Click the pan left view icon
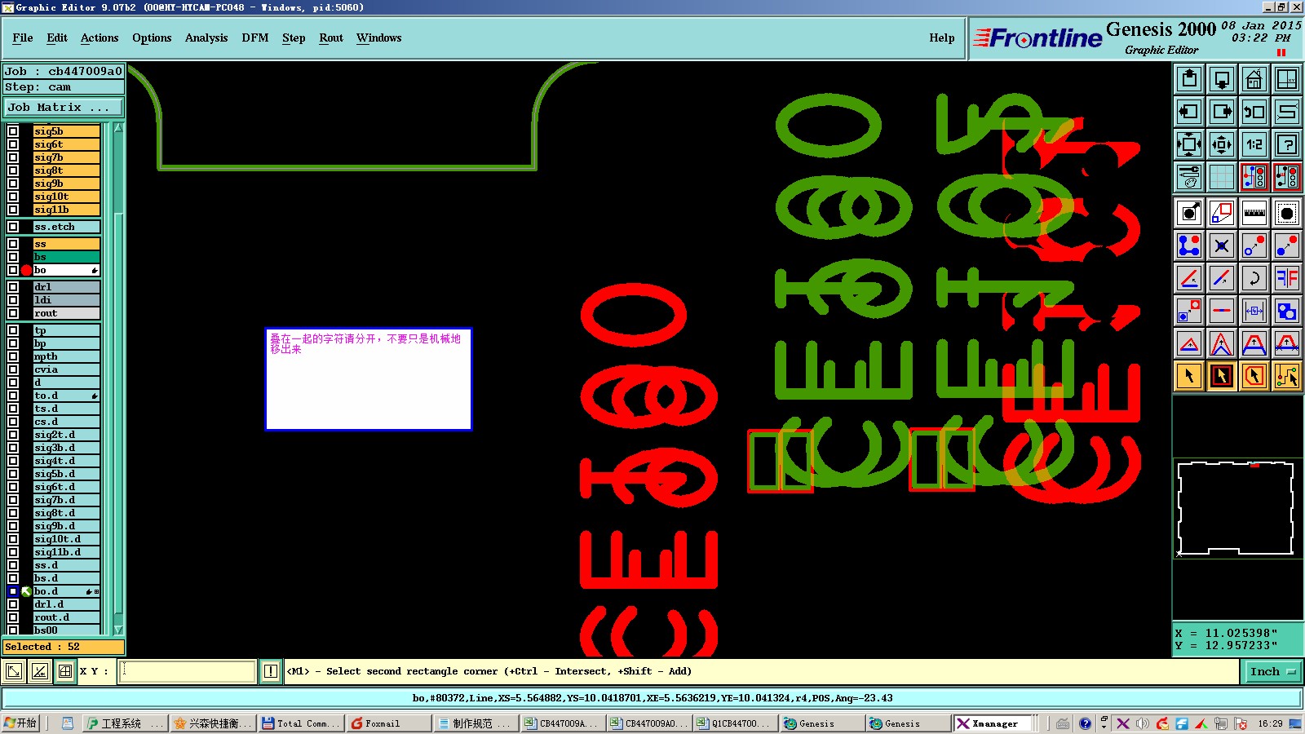 click(1189, 112)
